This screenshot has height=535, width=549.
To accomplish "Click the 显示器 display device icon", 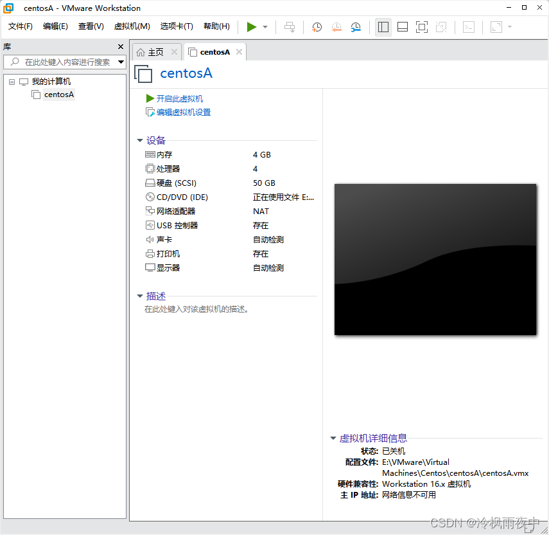I will tap(150, 267).
